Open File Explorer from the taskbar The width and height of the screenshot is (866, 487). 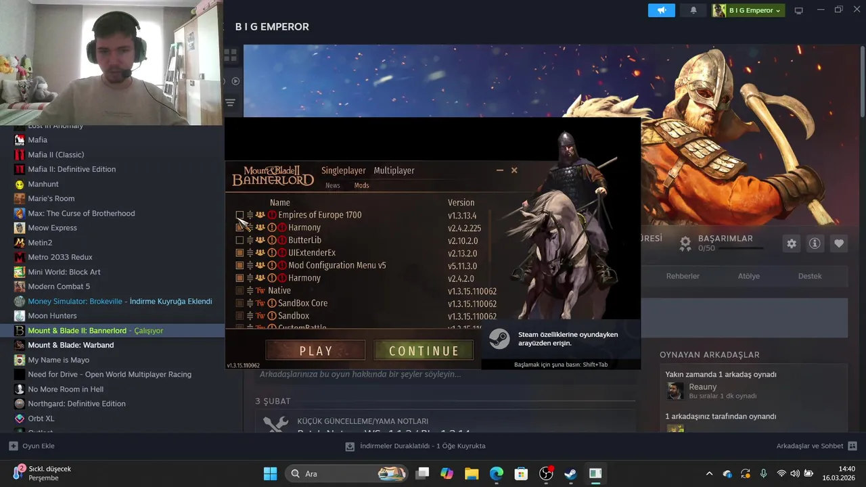click(x=472, y=473)
